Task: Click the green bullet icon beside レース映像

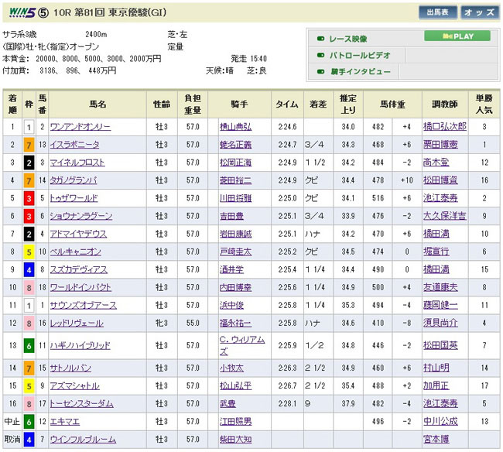Action: 320,36
